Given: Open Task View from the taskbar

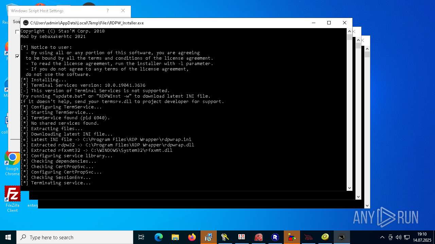Looking at the screenshot, I should coord(141,237).
